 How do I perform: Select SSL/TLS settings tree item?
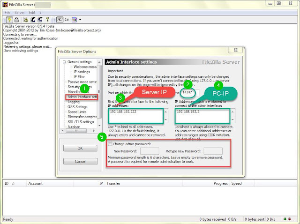(81, 122)
